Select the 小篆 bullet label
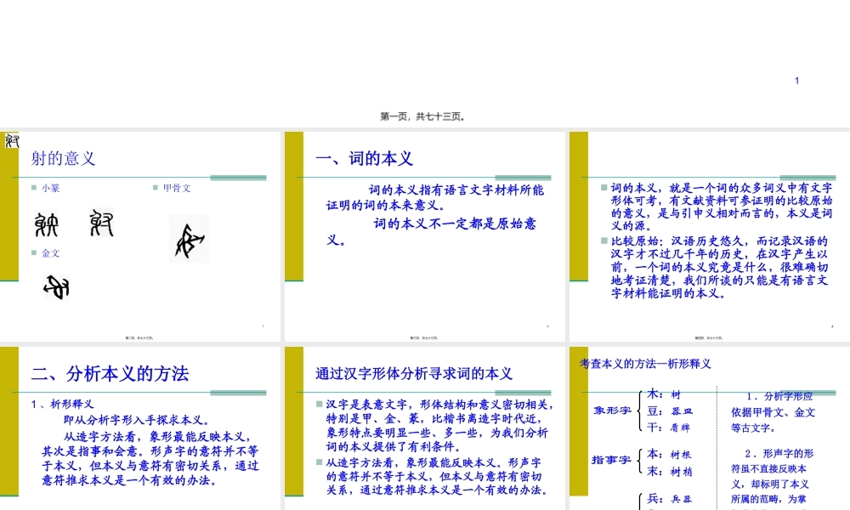Viewport: 850px width, 510px height. [50, 188]
